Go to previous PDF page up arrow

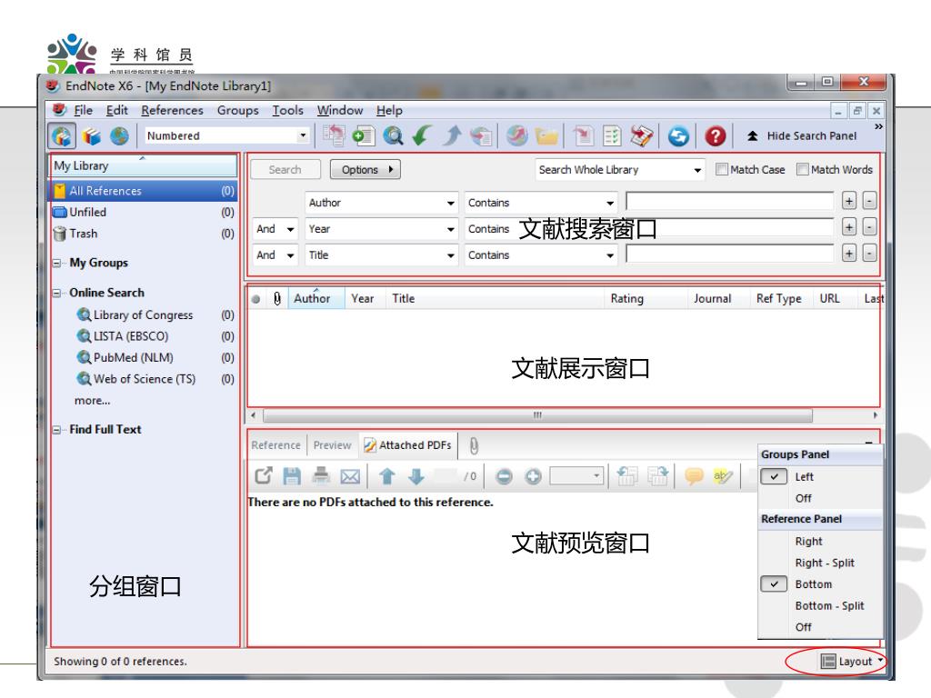pyautogui.click(x=387, y=476)
